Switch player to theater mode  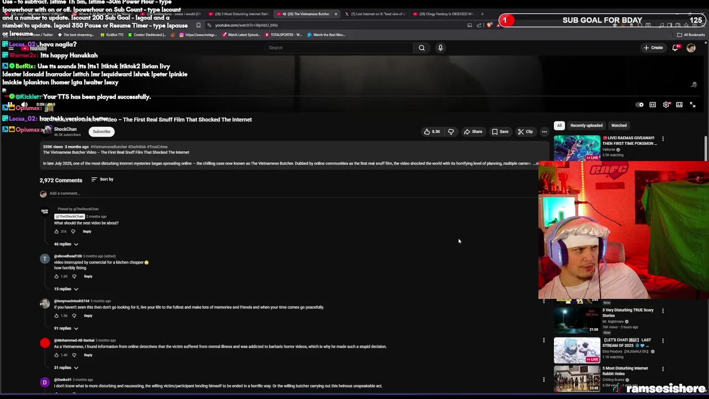pyautogui.click(x=679, y=105)
